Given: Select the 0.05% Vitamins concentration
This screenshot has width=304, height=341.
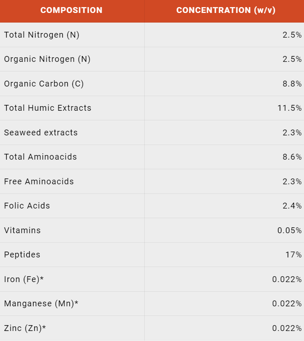Looking at the screenshot, I should 289,230.
